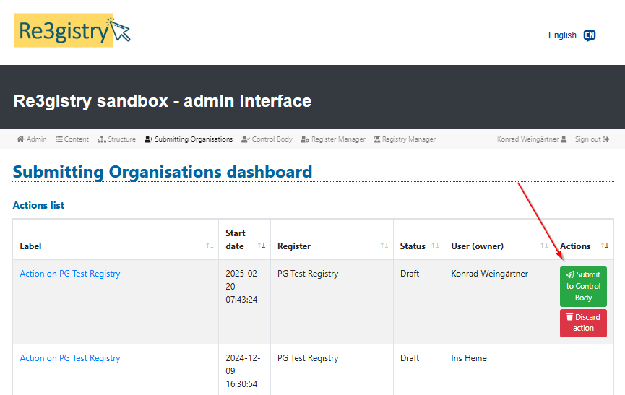Sort the table by Register column

384,246
